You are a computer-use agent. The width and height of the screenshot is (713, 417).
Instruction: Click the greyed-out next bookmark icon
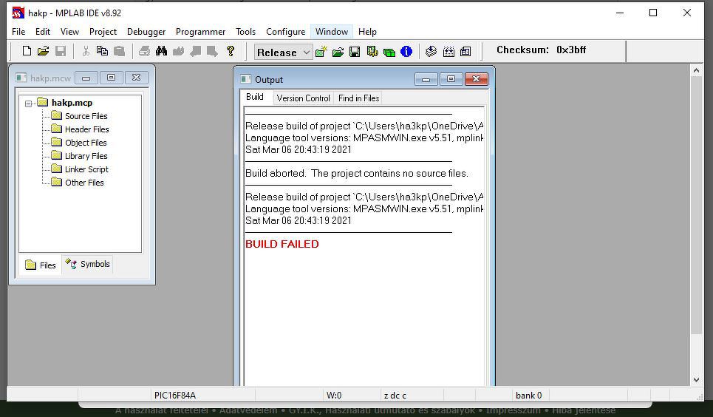pos(212,51)
